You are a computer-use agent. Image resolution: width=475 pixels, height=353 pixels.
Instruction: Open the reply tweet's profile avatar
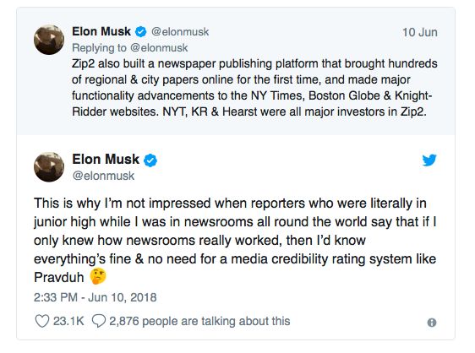[x=49, y=40]
